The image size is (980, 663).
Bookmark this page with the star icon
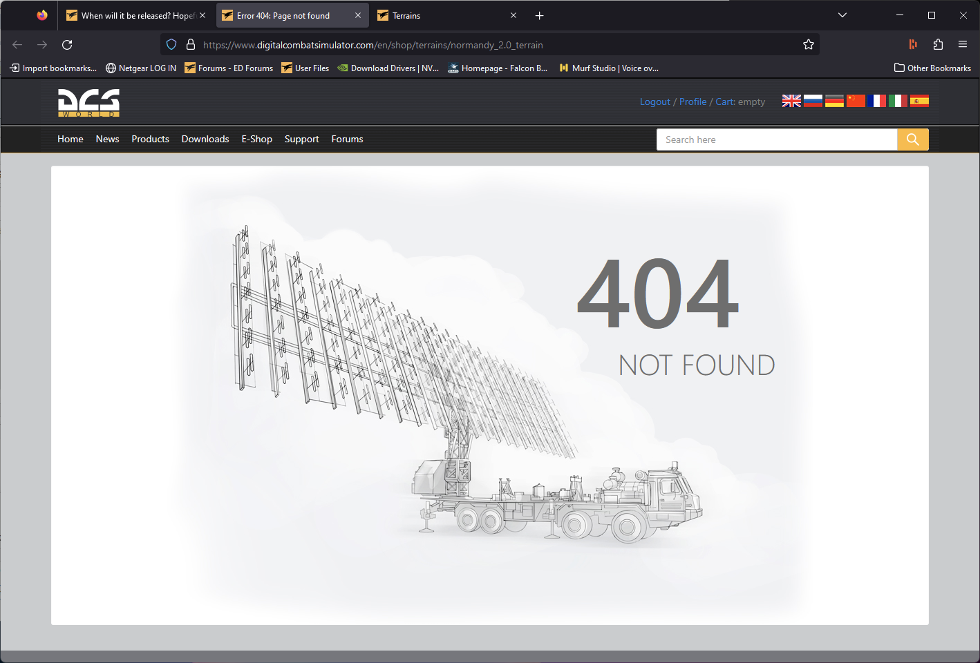809,45
